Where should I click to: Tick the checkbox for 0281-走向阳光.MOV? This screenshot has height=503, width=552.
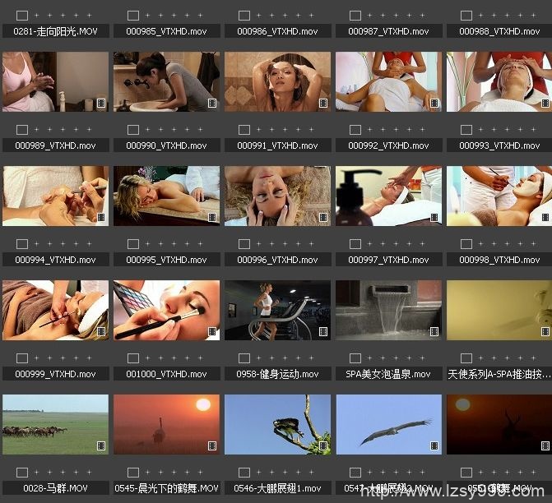[x=22, y=16]
